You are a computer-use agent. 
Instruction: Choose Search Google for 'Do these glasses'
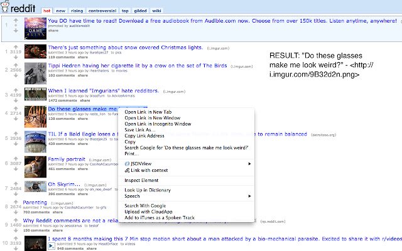(x=187, y=147)
